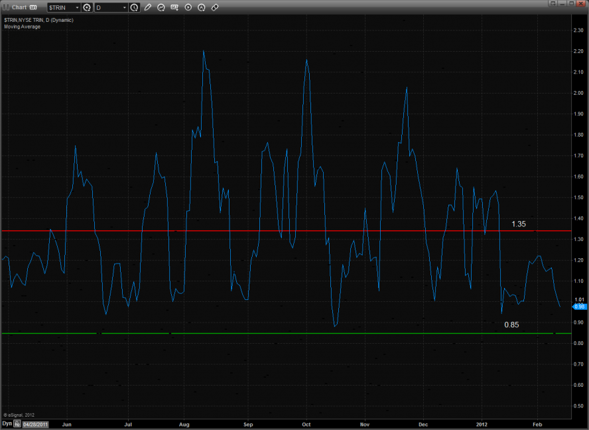
Task: Expand the $TRIN symbol dropdown
Action: pyautogui.click(x=77, y=7)
